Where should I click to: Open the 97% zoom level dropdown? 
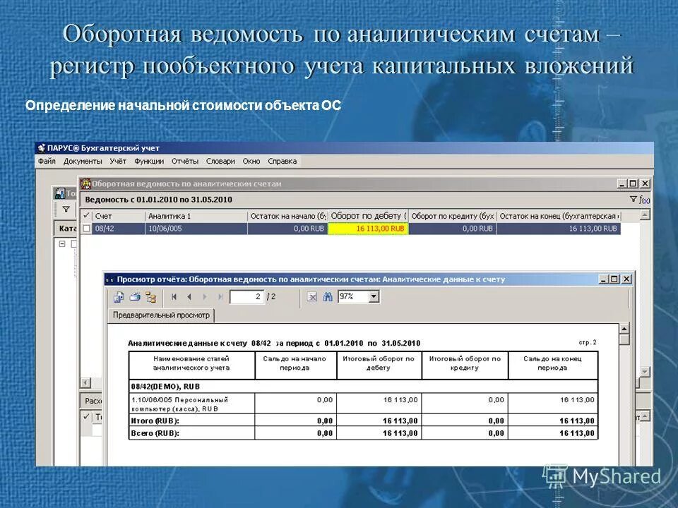point(374,296)
